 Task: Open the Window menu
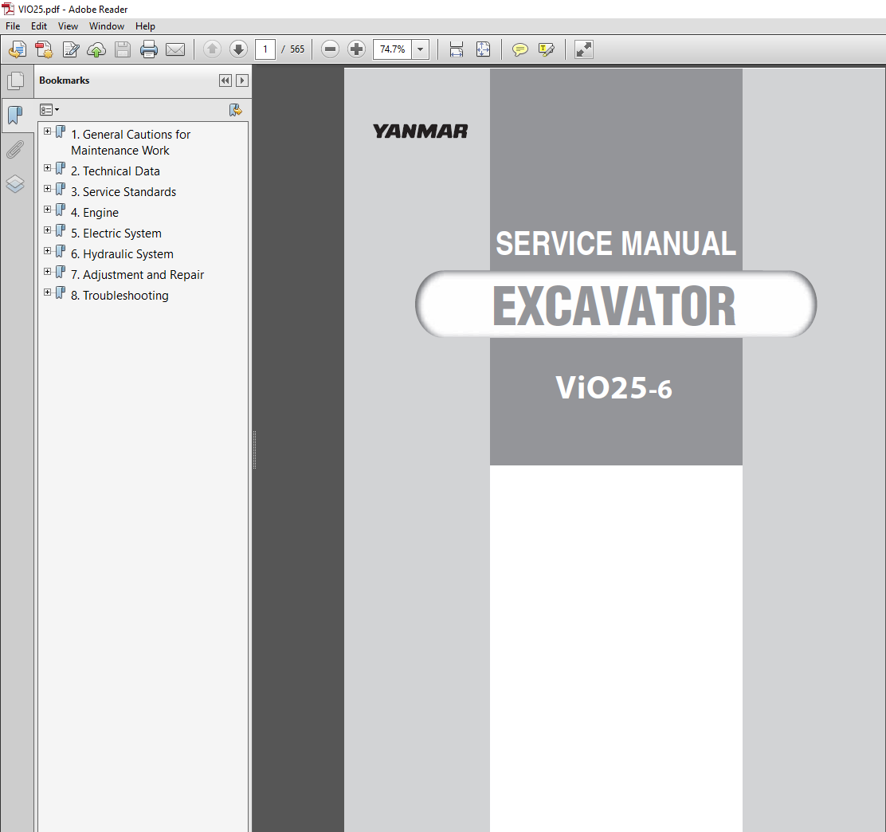coord(107,26)
